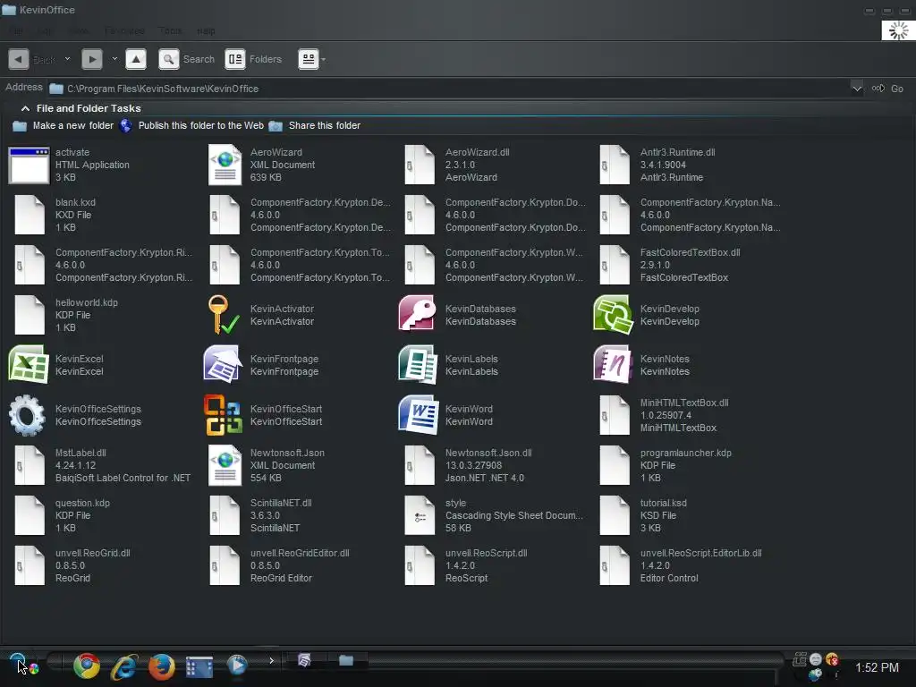This screenshot has height=687, width=916.
Task: Click Publish this folder to the Web
Action: pos(191,125)
